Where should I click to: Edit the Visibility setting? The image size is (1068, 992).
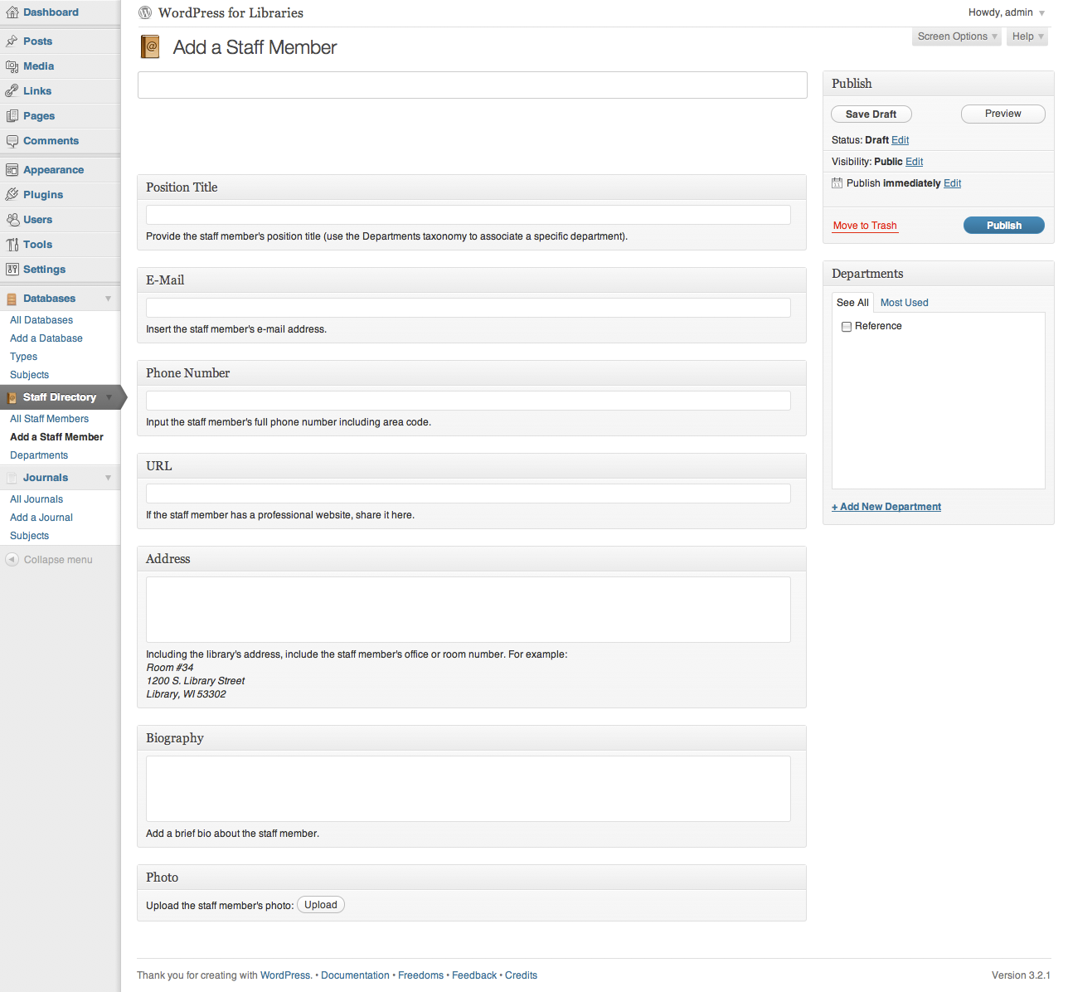click(x=914, y=162)
